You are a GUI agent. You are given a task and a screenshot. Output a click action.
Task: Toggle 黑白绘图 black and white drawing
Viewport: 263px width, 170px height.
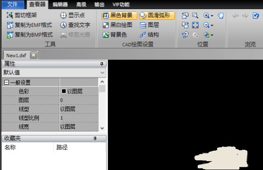point(117,25)
